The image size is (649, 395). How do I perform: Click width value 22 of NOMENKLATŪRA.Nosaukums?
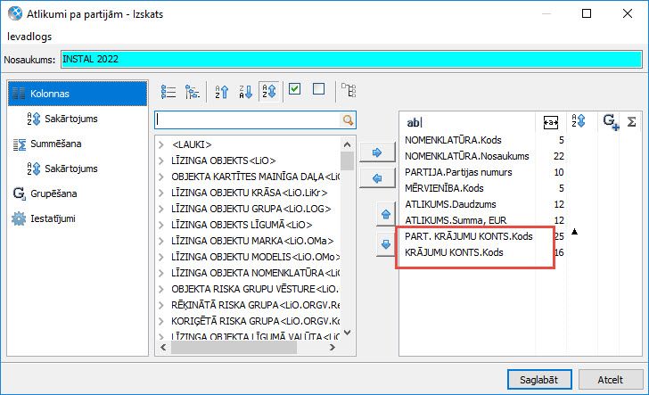point(558,157)
